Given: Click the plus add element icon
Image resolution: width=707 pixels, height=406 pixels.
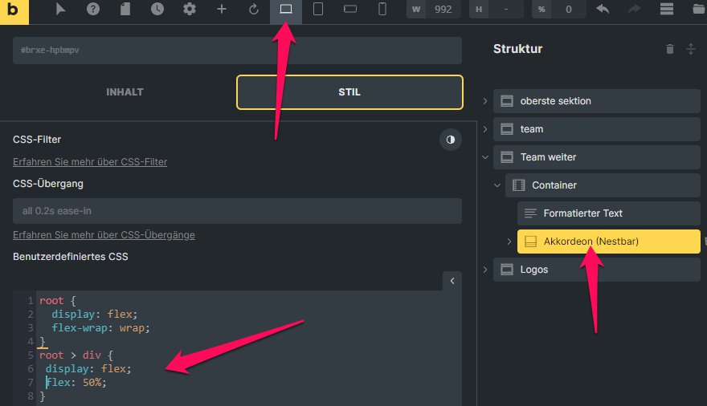Looking at the screenshot, I should pos(222,9).
